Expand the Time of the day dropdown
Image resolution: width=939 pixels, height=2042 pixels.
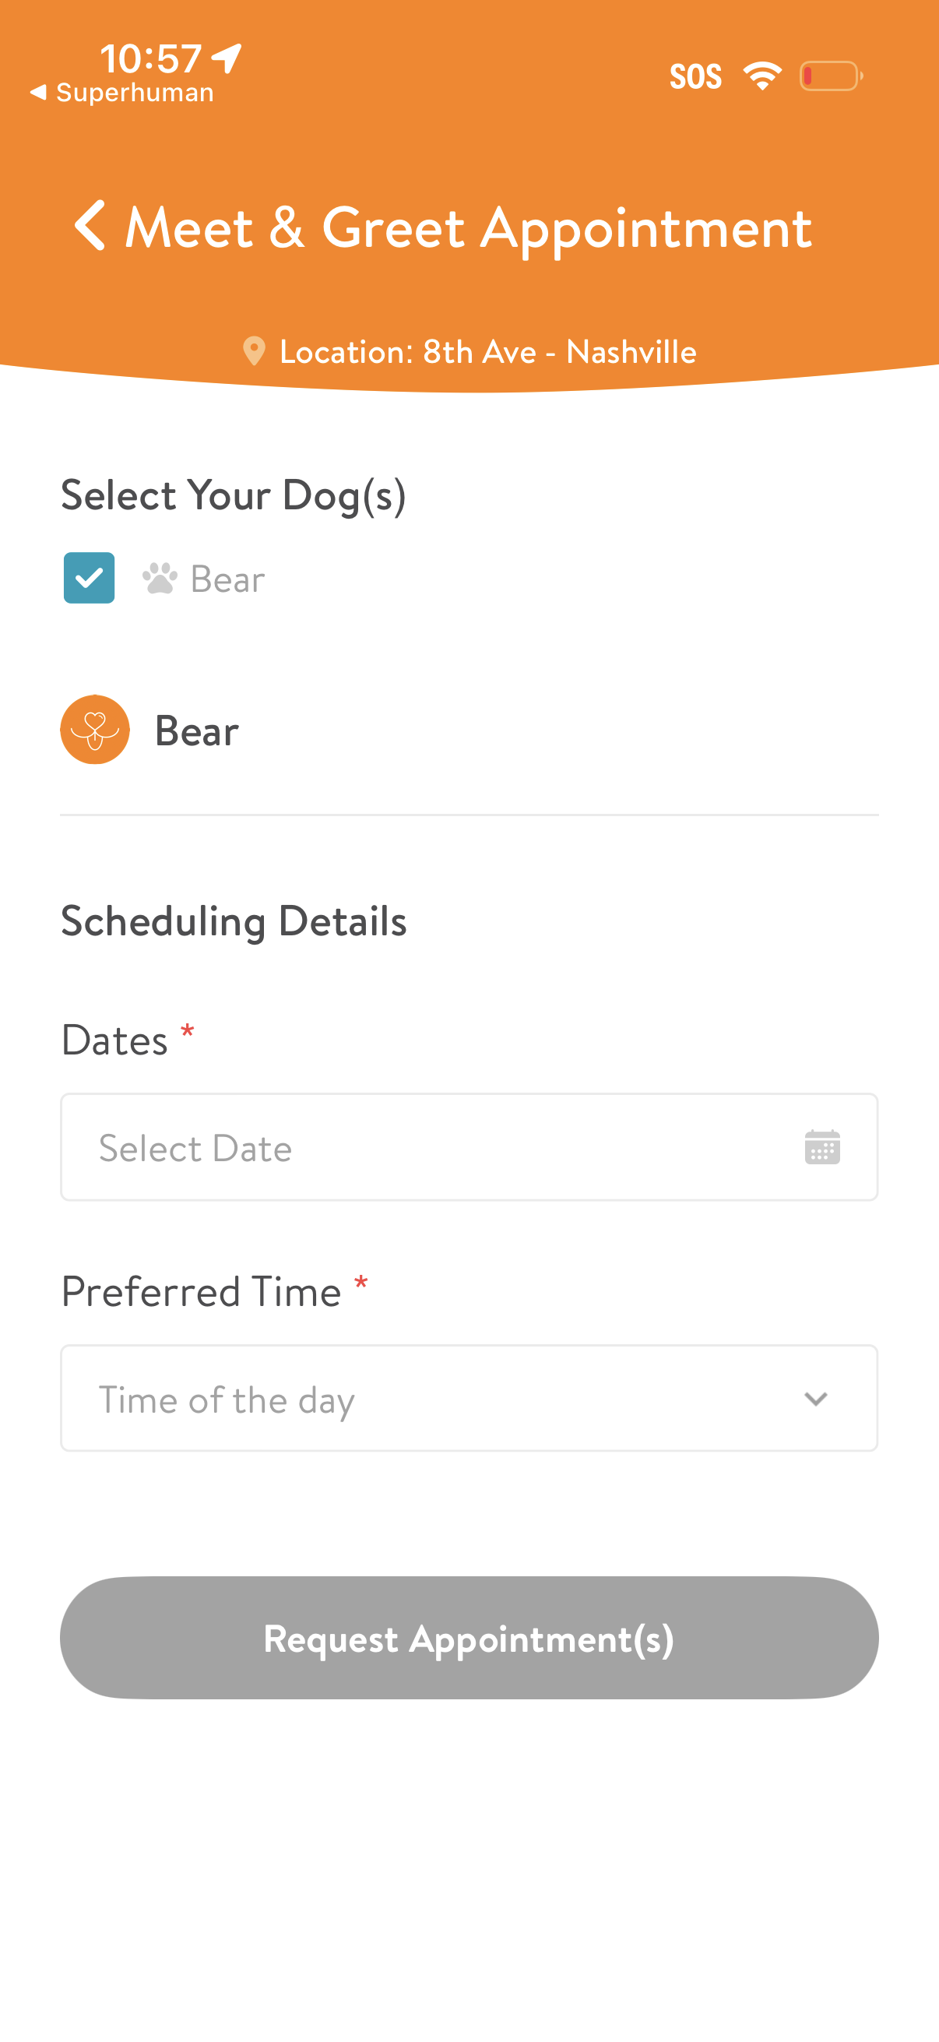467,1399
